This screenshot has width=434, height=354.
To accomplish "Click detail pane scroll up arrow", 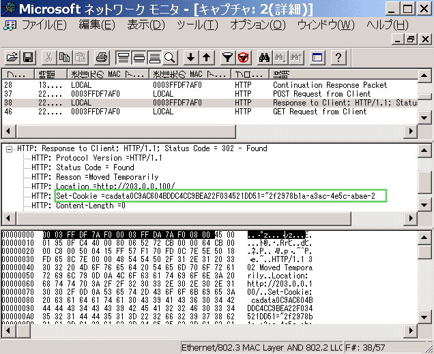I will point(424,150).
